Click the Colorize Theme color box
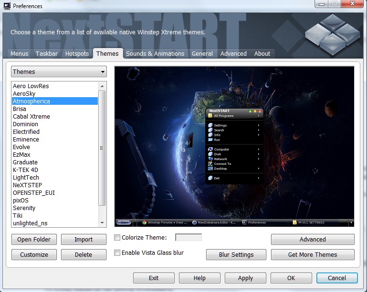Viewport: 367px width, 292px height. 189,238
